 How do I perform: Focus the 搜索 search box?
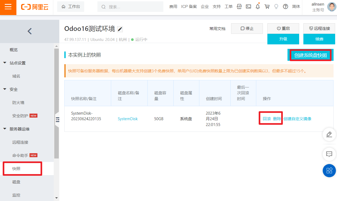click(x=130, y=7)
